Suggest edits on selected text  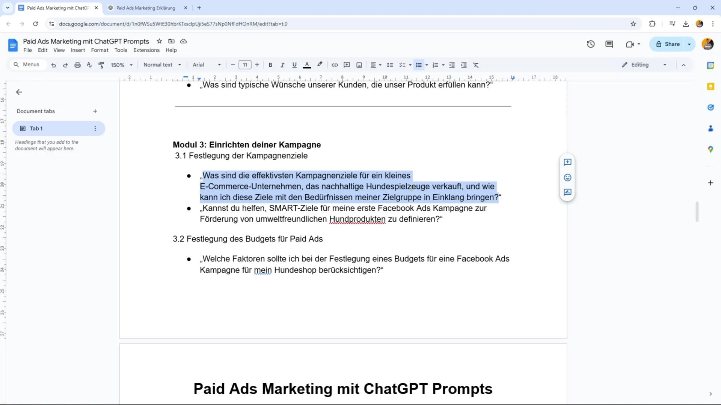(567, 192)
